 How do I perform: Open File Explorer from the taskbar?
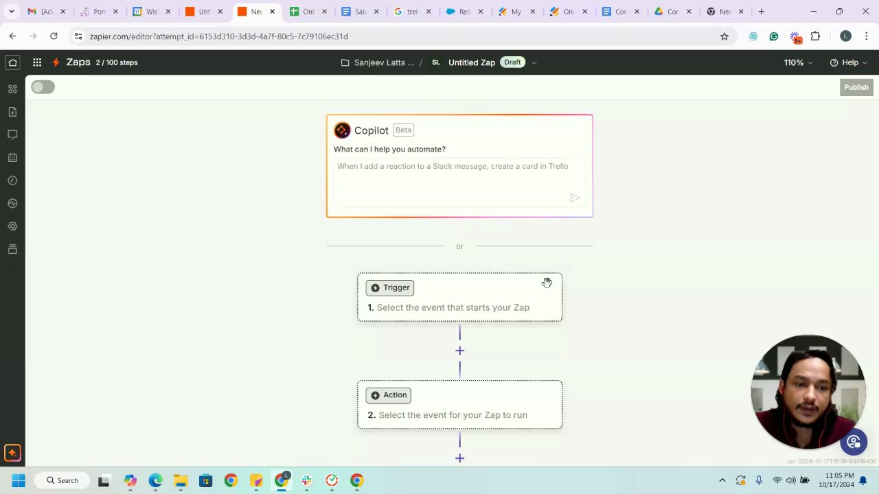180,480
